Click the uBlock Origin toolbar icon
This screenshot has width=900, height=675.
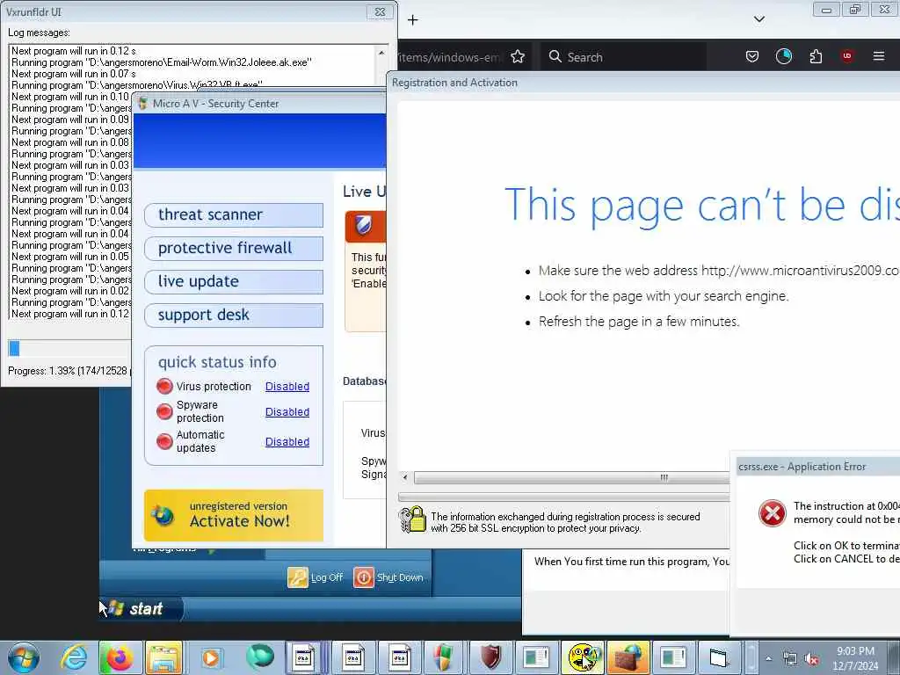coord(847,56)
